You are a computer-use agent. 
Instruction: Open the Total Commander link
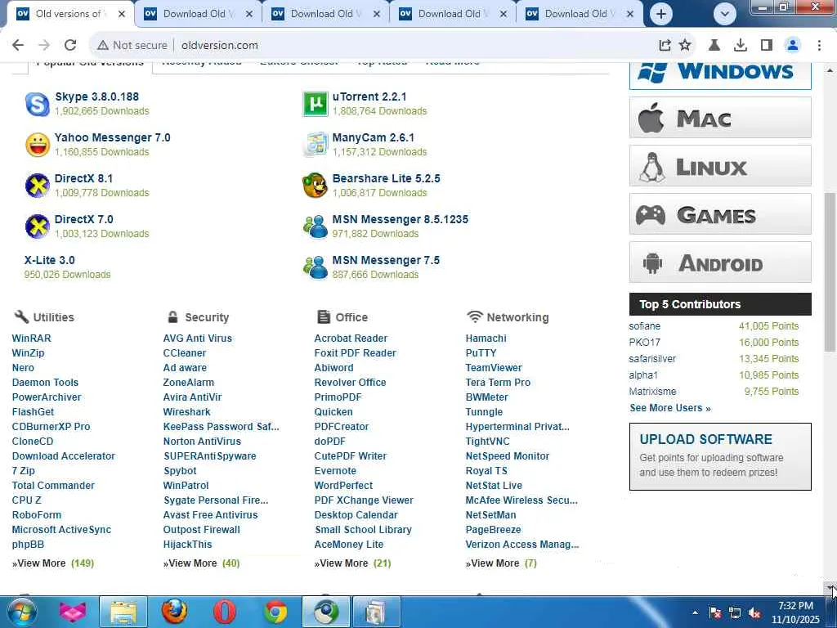pos(53,486)
